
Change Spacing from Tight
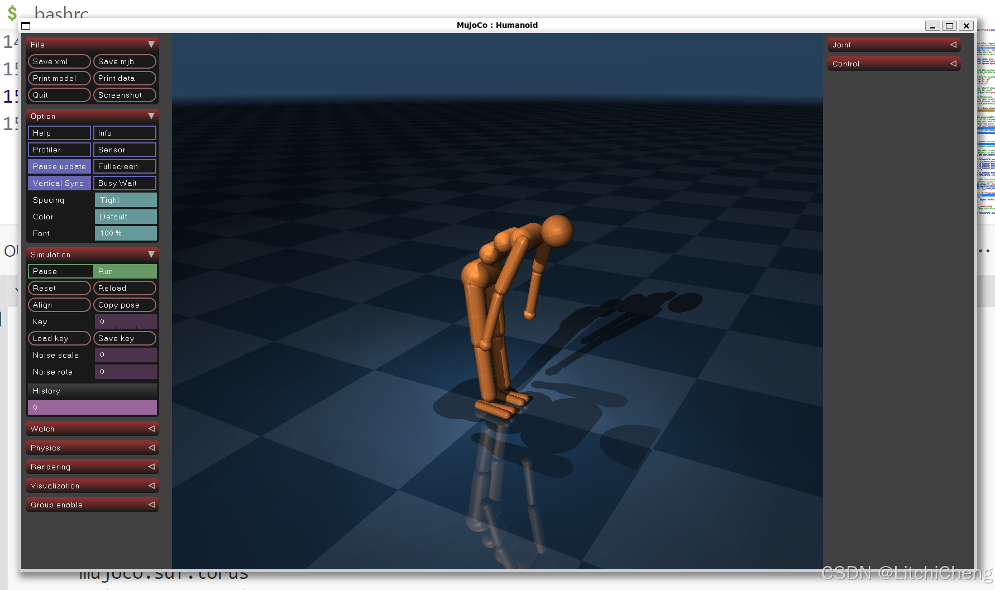pyautogui.click(x=126, y=200)
